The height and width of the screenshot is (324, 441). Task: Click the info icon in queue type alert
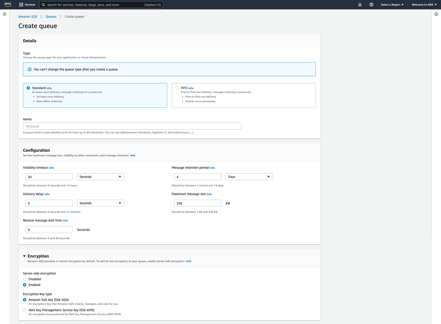30,69
